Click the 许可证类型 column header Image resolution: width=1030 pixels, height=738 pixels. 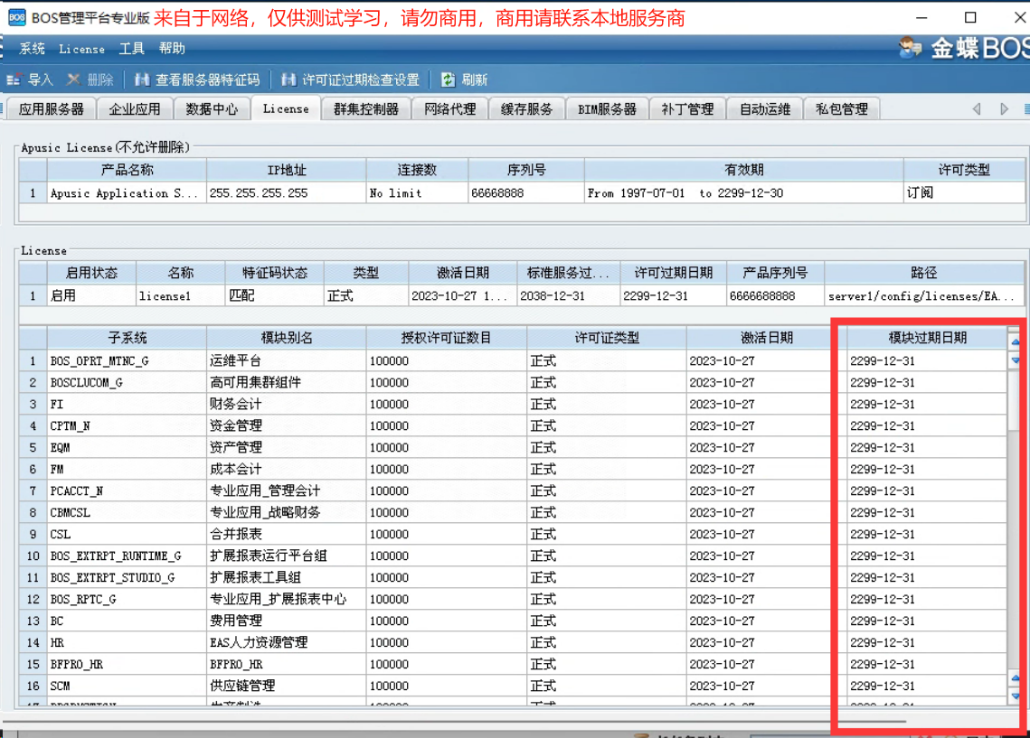tap(606, 338)
